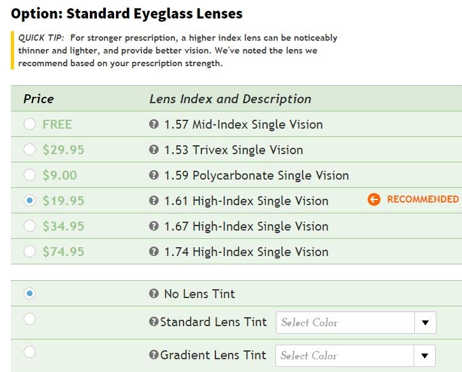Screen dimensions: 462x372
Task: Enable the Standard Lens Tint radio button
Action: click(x=29, y=319)
